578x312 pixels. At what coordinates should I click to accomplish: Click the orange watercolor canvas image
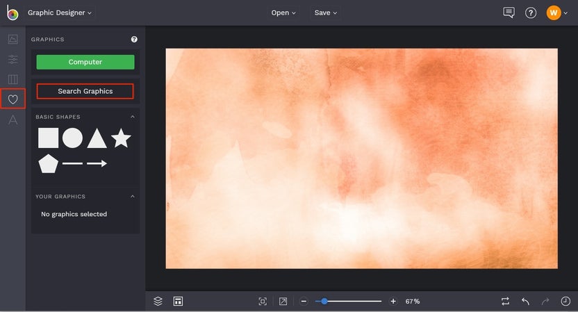(362, 158)
